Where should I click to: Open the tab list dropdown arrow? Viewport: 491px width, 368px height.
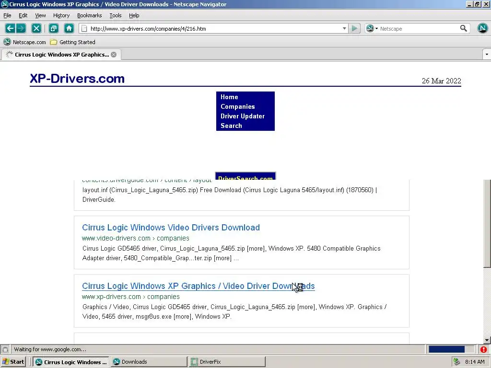[487, 55]
